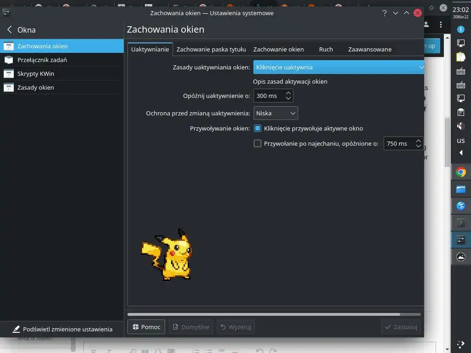
Task: Go back using the arrow beside Okna
Action: click(9, 29)
